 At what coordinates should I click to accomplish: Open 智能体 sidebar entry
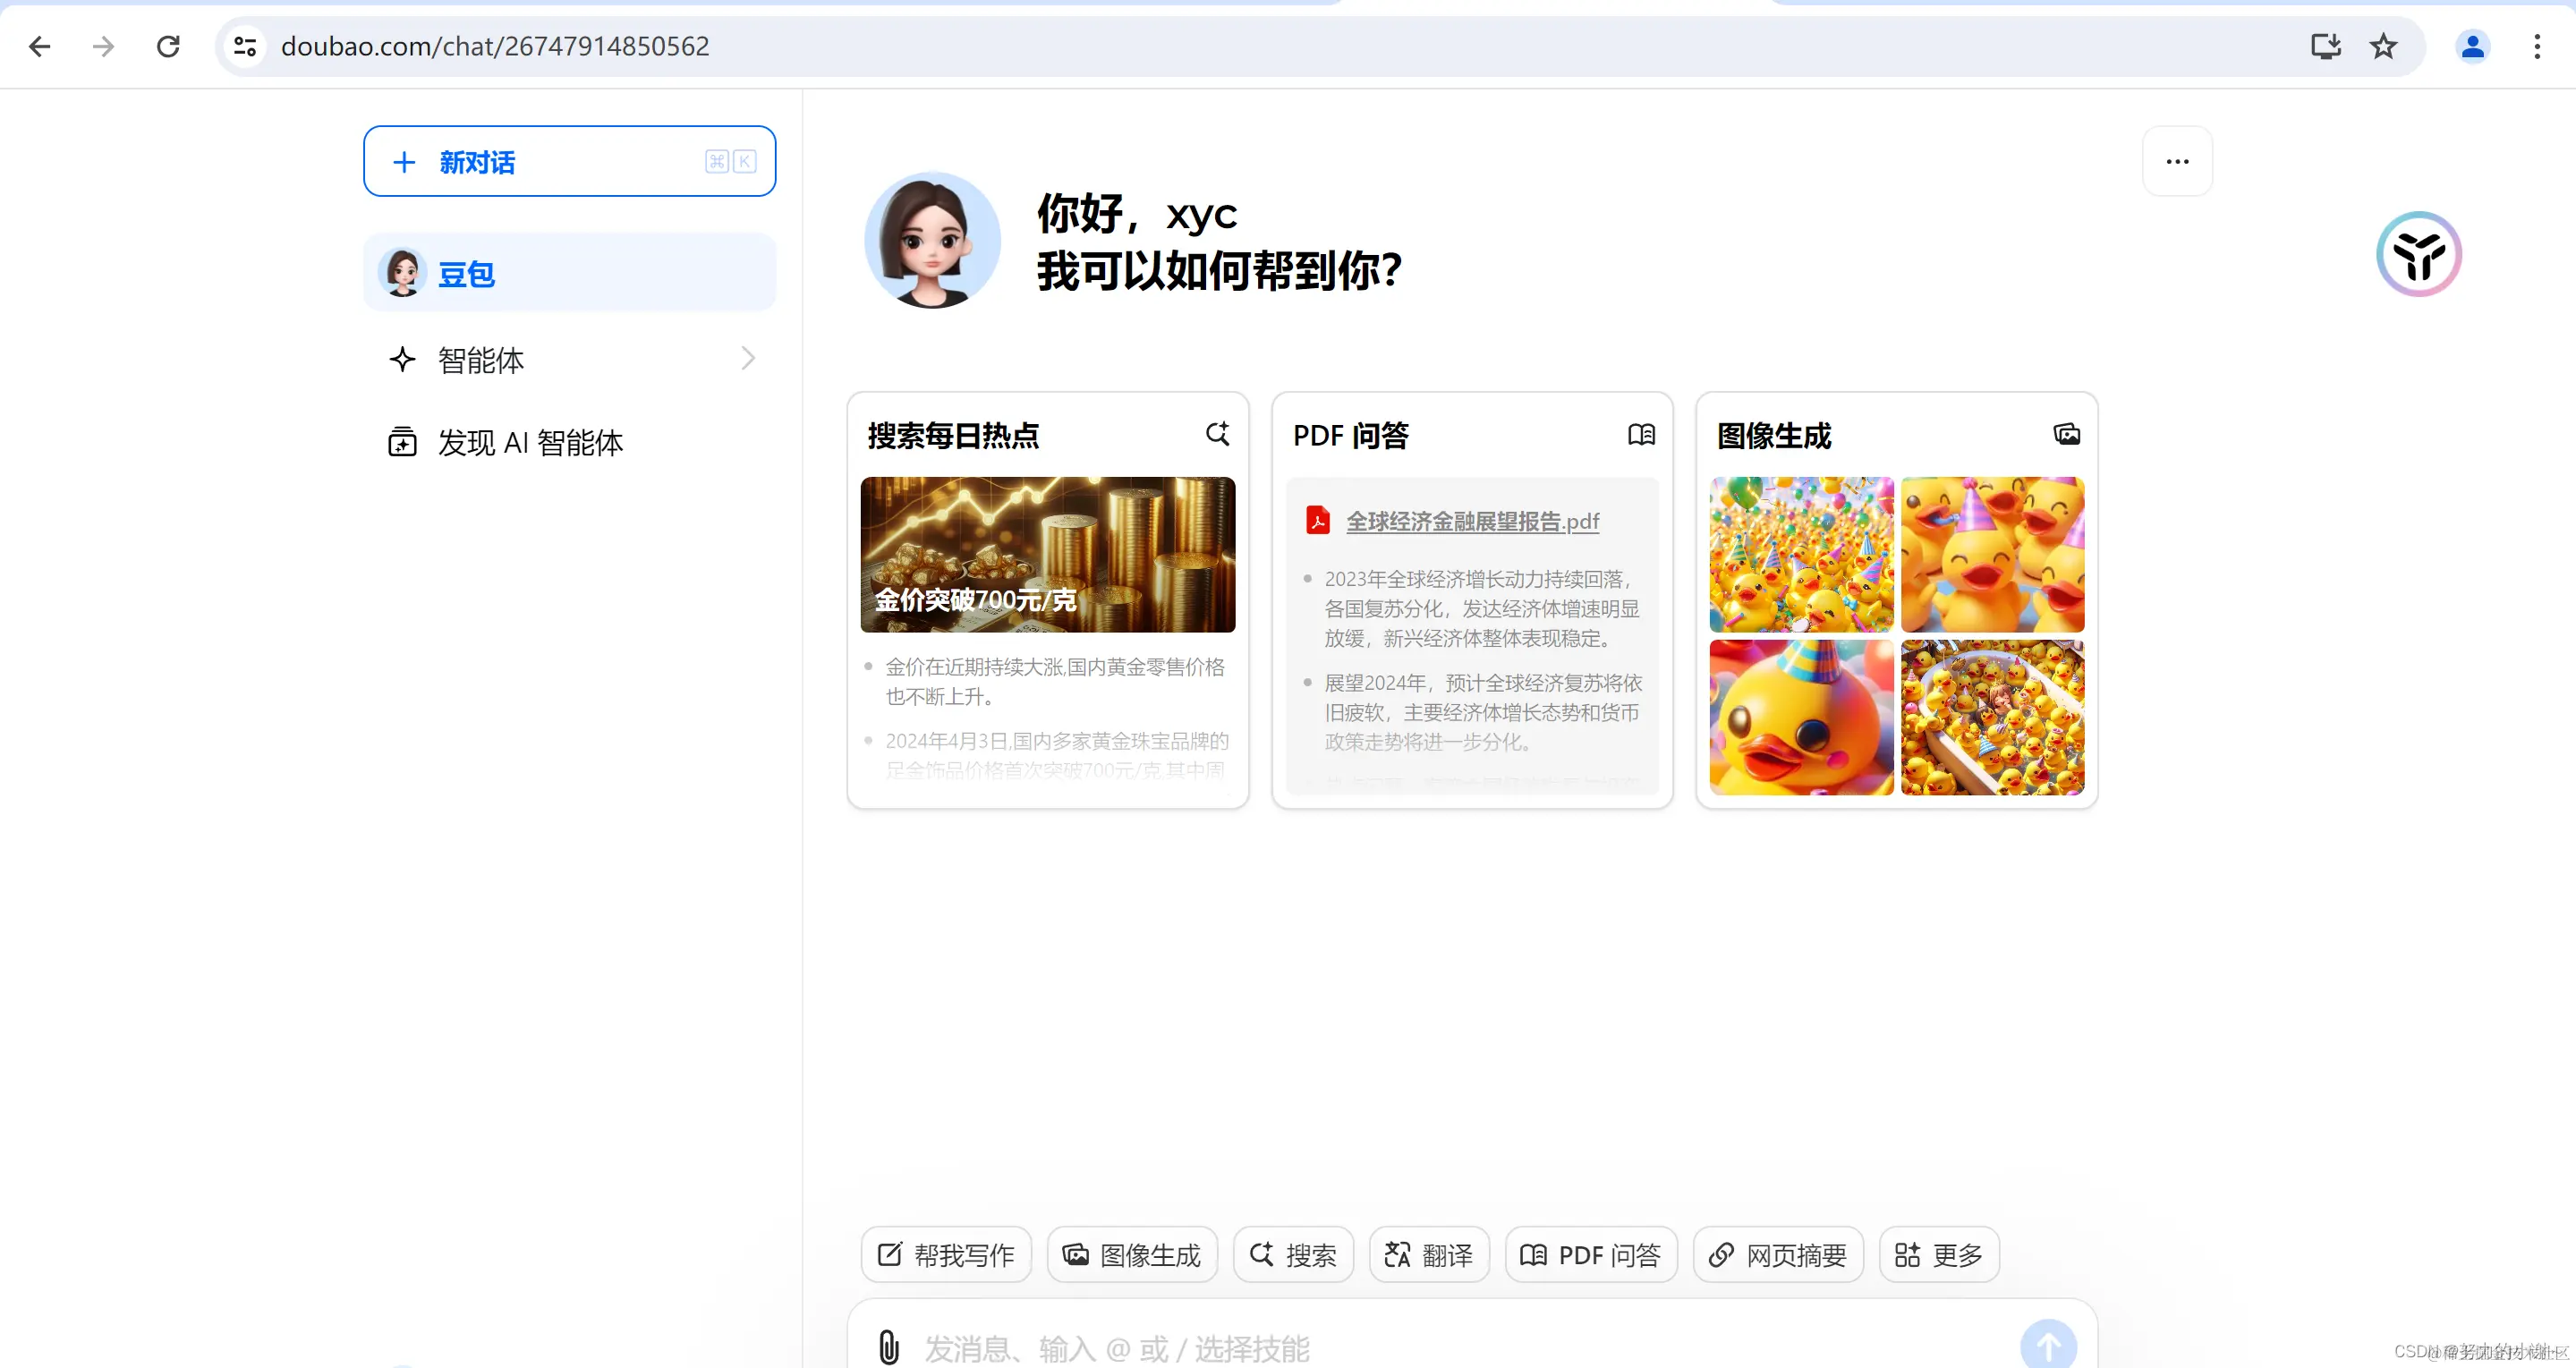point(569,359)
